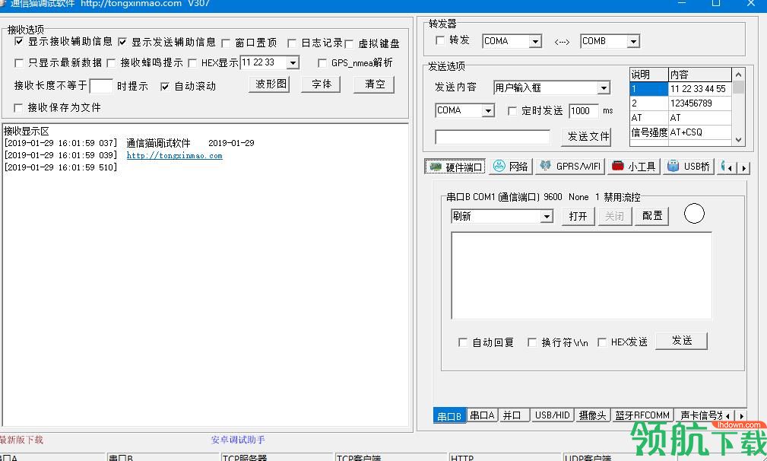
Task: Toggle 自动滚动 auto-scroll checkbox
Action: pos(165,87)
